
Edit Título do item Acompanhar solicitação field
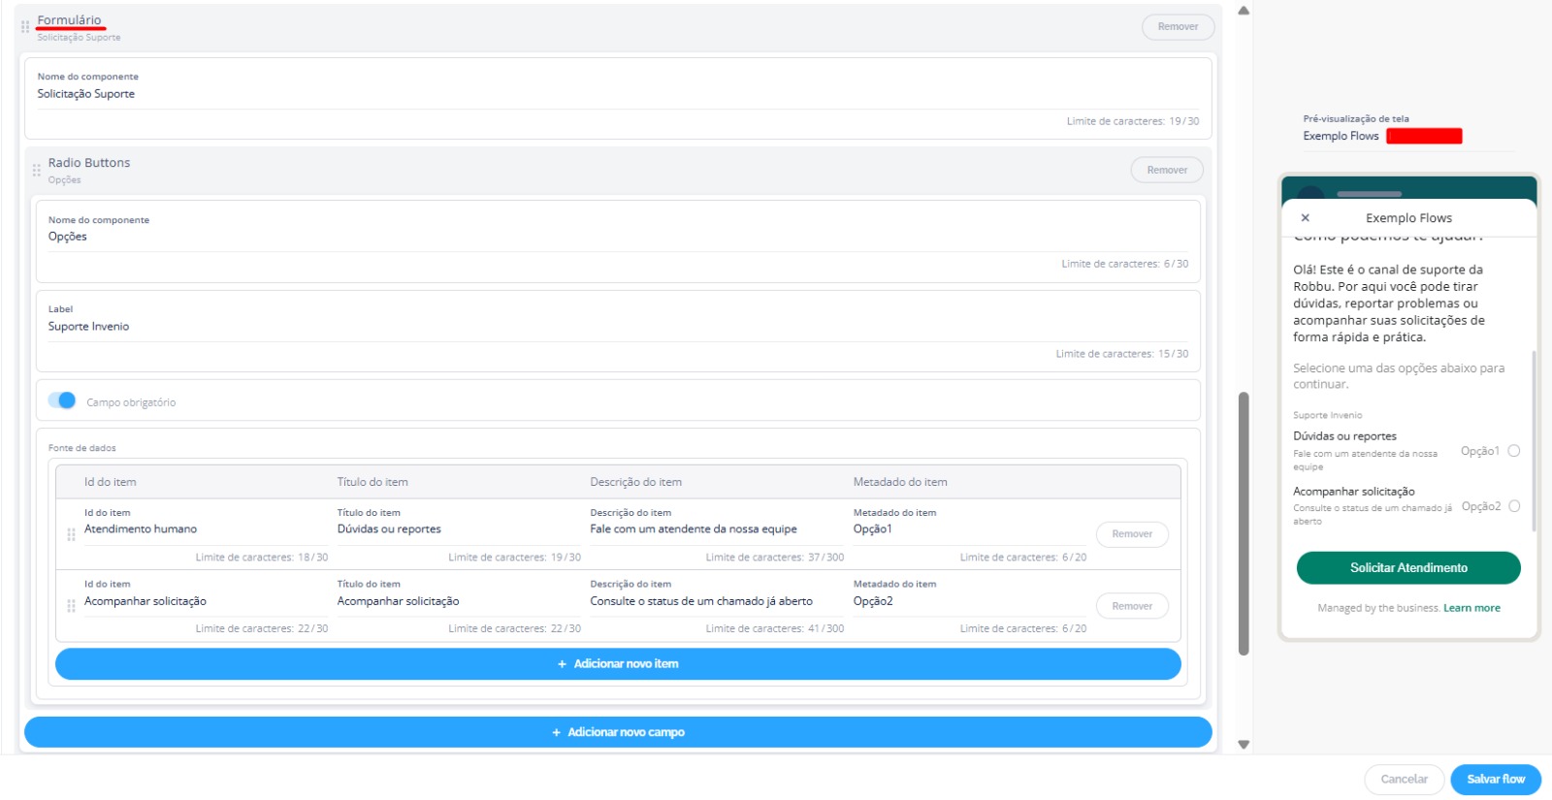pos(459,601)
